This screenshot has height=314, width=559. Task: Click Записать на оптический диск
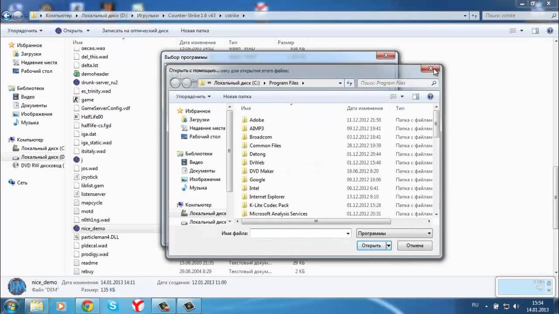click(135, 31)
